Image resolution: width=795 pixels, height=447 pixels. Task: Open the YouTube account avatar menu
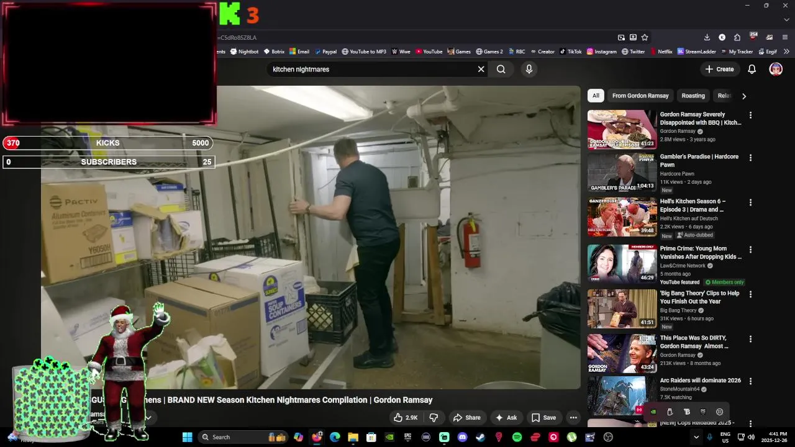coord(776,70)
